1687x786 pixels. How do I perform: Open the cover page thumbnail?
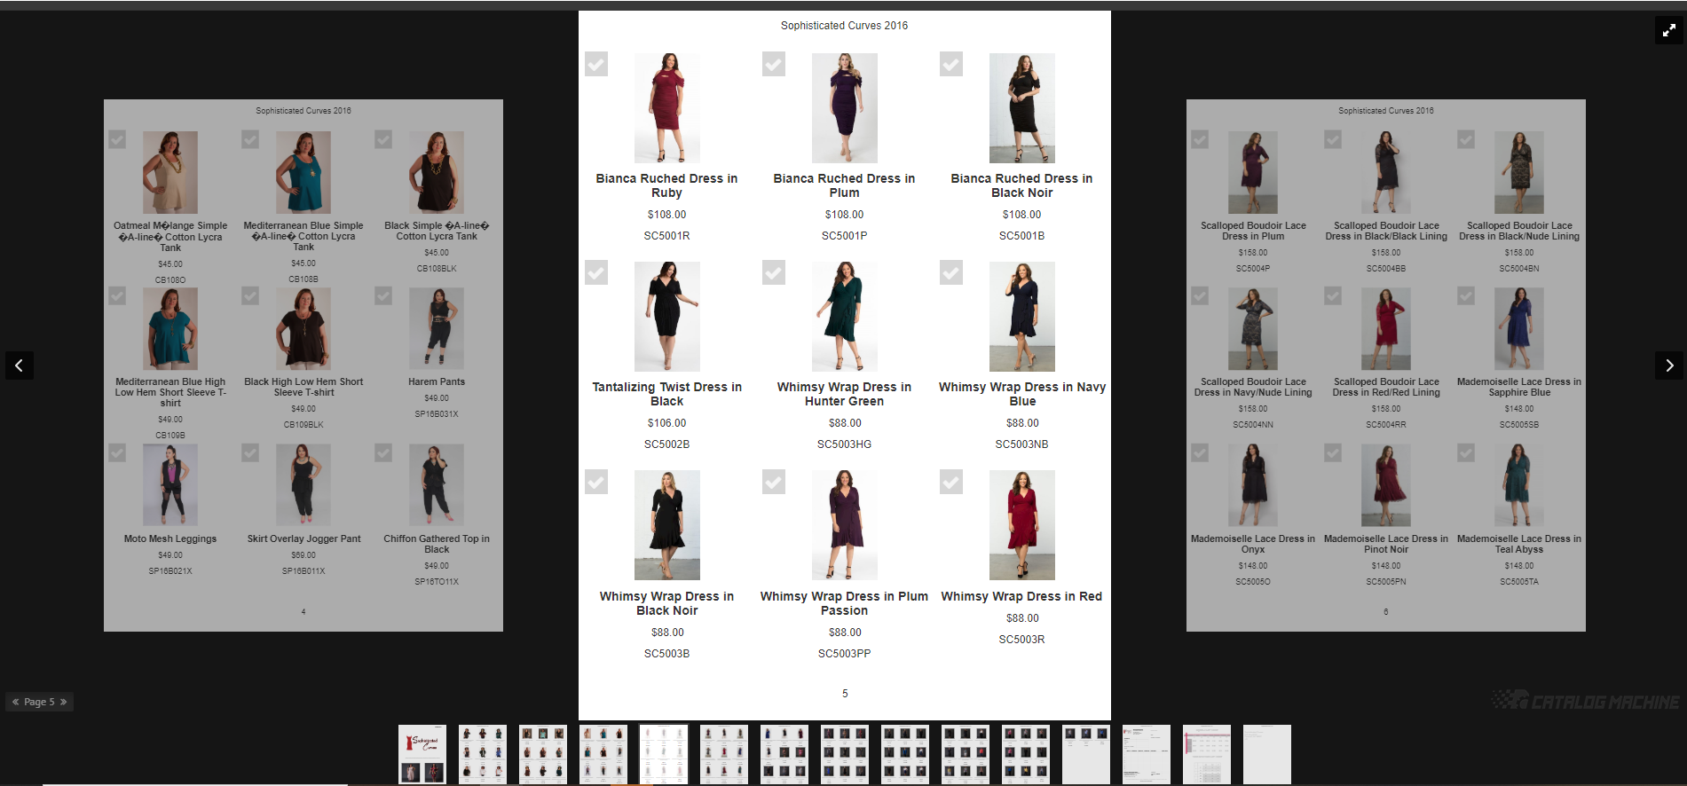point(422,754)
